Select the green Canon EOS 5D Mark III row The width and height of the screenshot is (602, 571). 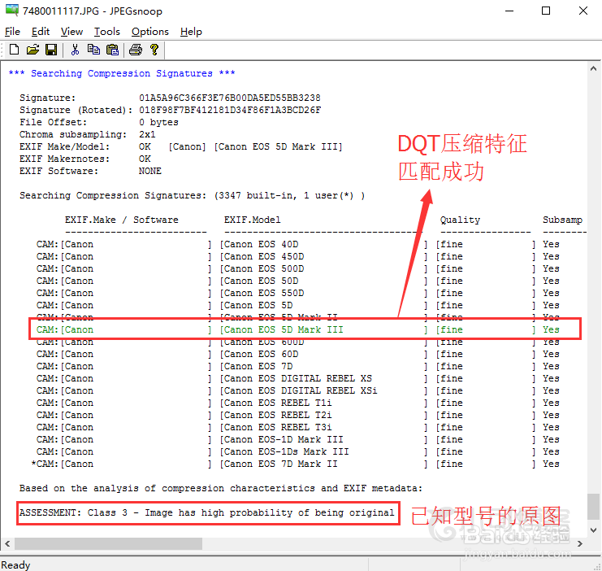297,329
